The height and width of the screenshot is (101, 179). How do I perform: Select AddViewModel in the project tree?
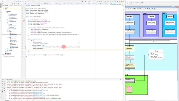pos(14,36)
